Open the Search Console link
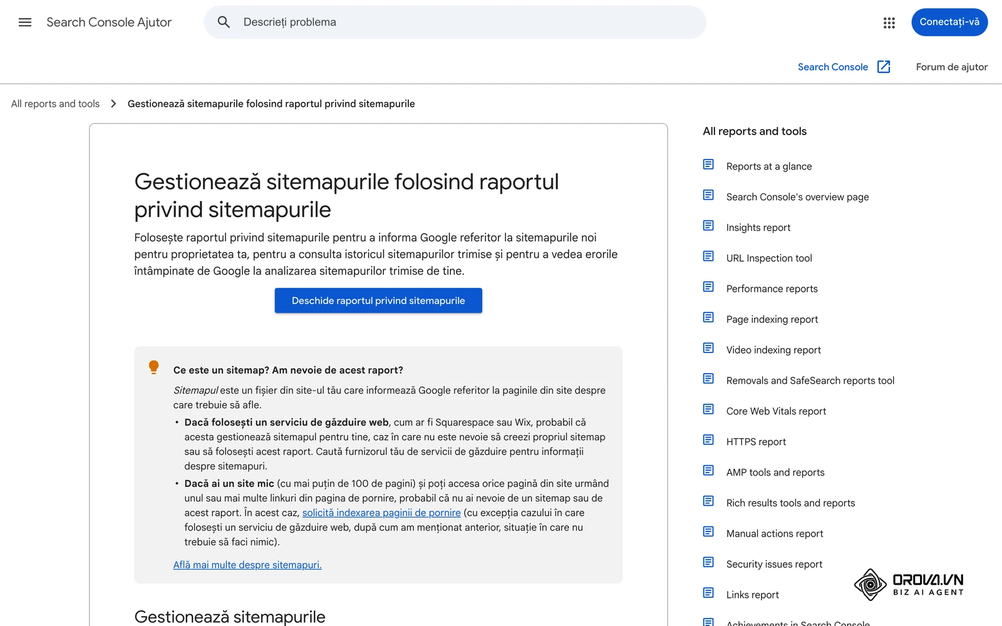The height and width of the screenshot is (626, 1002). point(832,67)
